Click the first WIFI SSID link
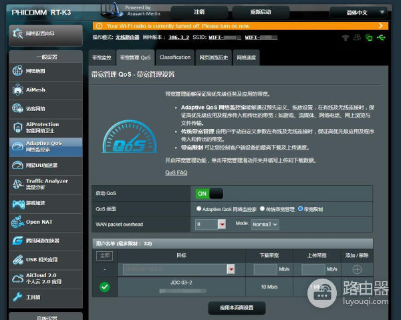Screen dimensions: 401x320 point(225,37)
